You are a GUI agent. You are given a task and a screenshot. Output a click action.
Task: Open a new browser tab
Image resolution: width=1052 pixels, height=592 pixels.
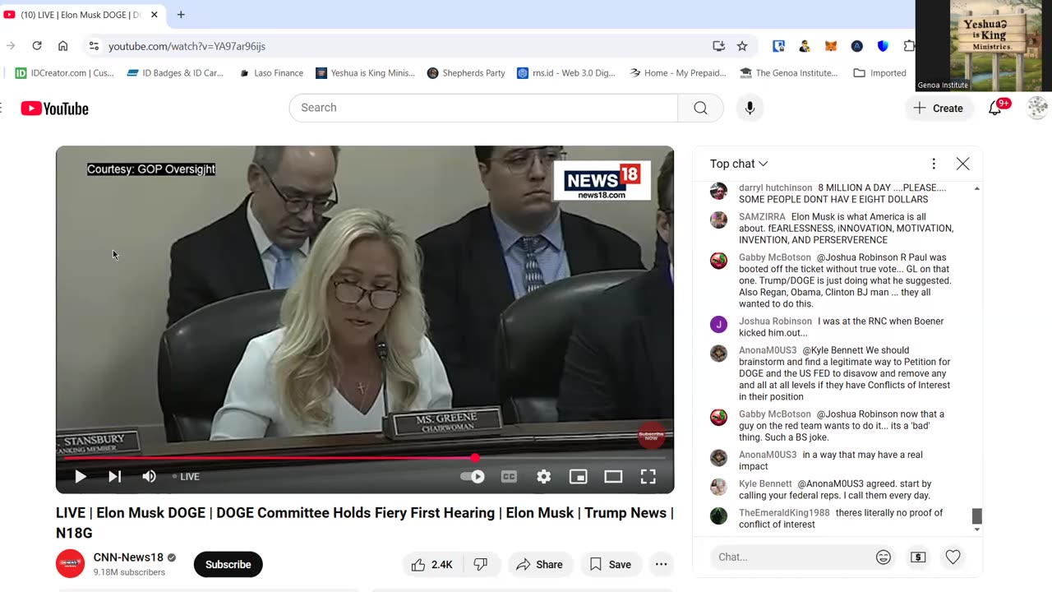tap(181, 15)
